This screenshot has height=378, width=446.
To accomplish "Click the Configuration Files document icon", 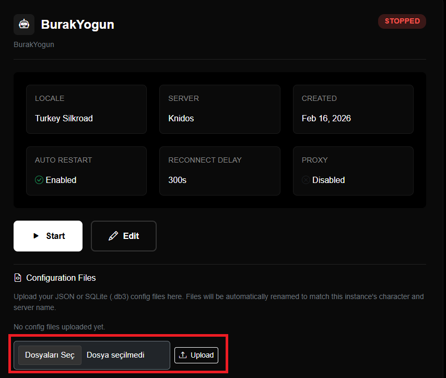I will [18, 278].
